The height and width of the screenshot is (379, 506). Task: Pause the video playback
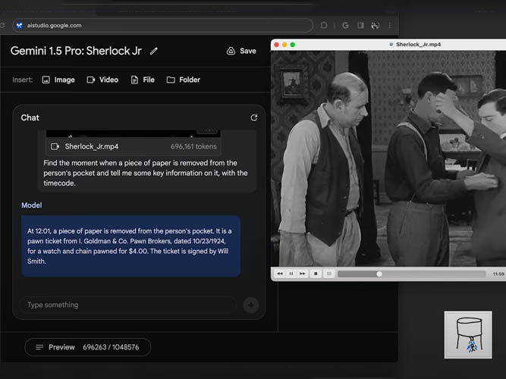pos(291,274)
